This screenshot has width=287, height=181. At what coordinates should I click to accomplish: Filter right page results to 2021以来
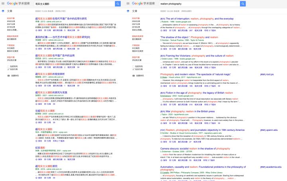136,24
